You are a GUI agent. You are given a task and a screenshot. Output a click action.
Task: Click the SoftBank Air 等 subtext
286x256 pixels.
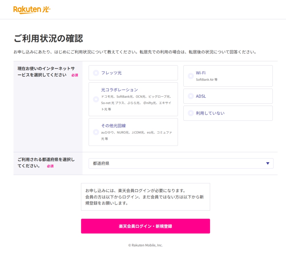[x=207, y=80]
